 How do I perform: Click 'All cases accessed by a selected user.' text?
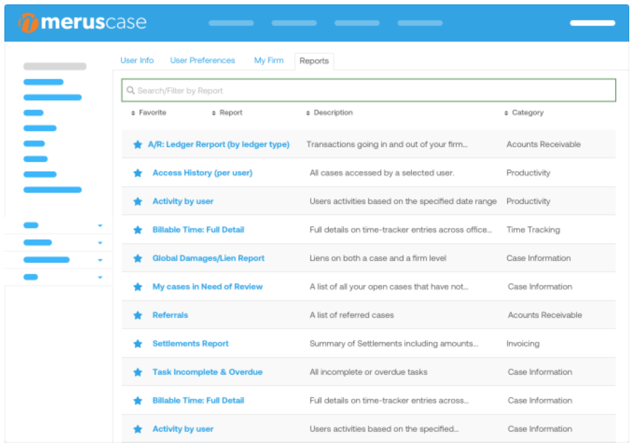tap(382, 173)
